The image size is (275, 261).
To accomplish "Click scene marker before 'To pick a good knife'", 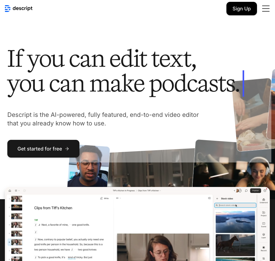I will (x=36, y=257).
